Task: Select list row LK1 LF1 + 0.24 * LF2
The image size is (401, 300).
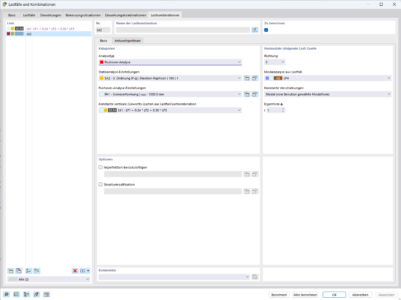Action: tap(49, 29)
